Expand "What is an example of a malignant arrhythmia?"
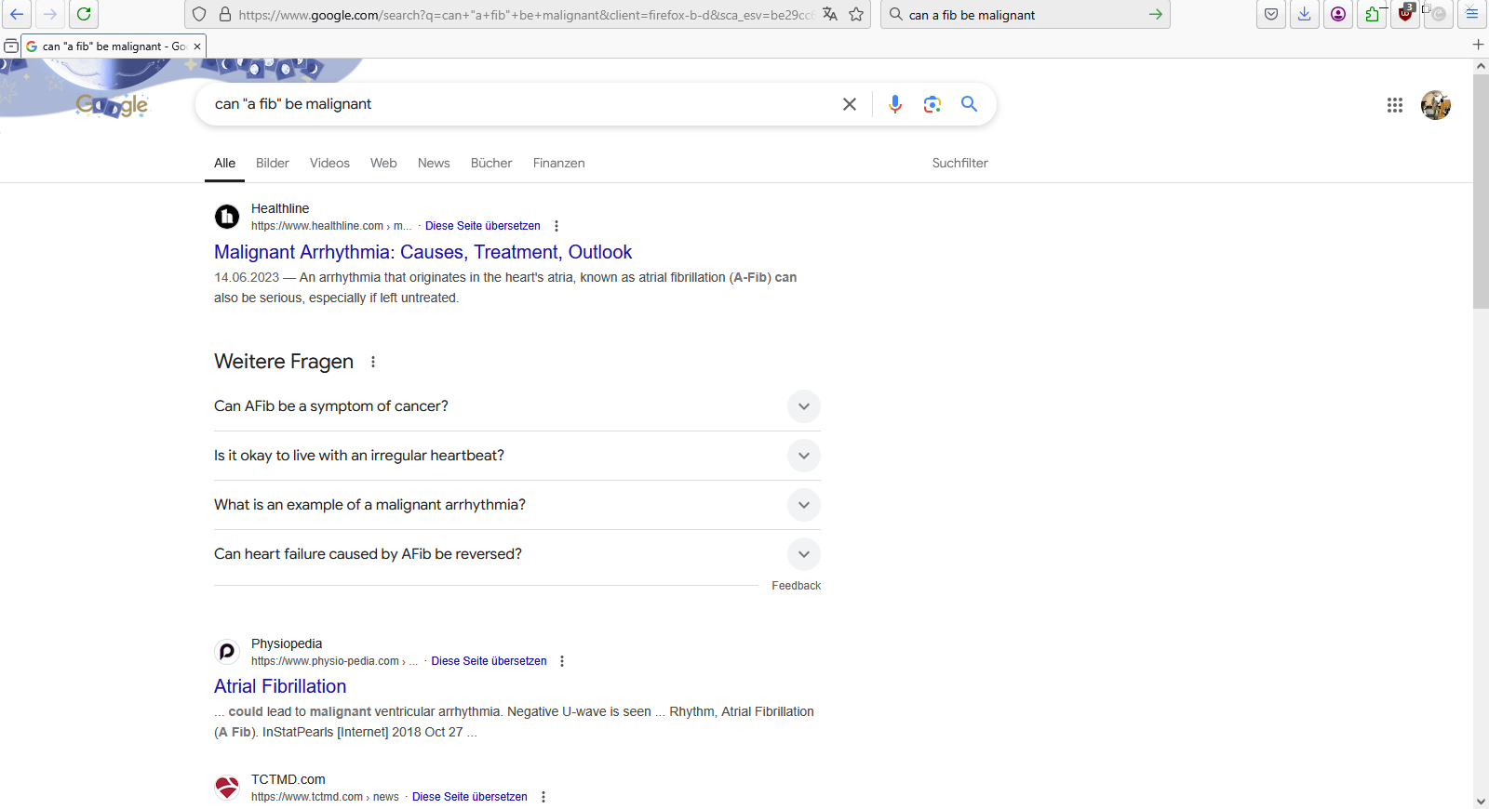Viewport: 1489px width, 809px height. (x=803, y=505)
